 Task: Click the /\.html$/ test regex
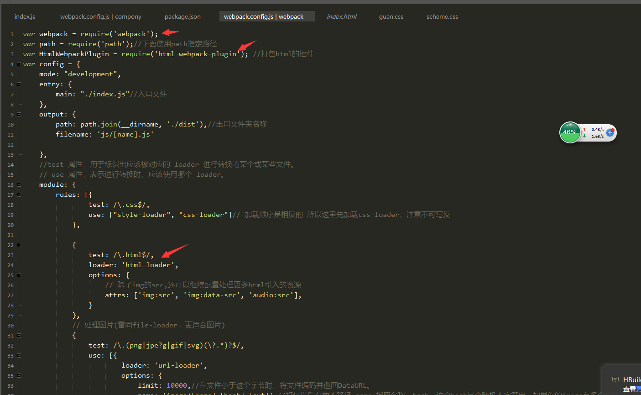tap(131, 255)
